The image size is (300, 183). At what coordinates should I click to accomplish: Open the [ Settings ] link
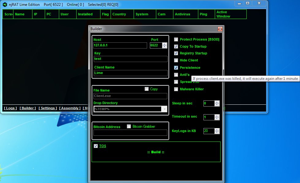point(47,108)
